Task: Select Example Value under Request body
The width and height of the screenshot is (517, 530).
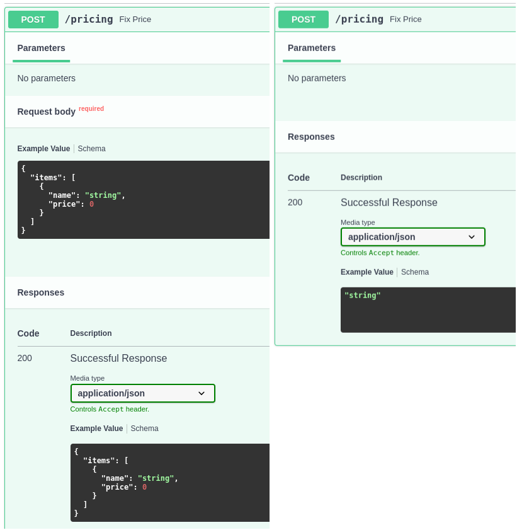Action: (x=43, y=149)
